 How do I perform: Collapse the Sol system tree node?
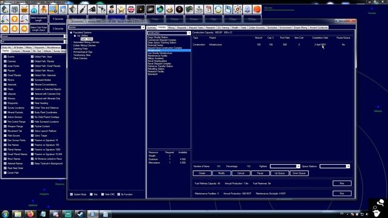[x=75, y=36]
